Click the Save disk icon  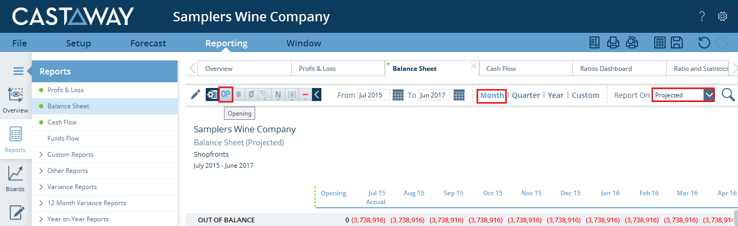click(677, 43)
